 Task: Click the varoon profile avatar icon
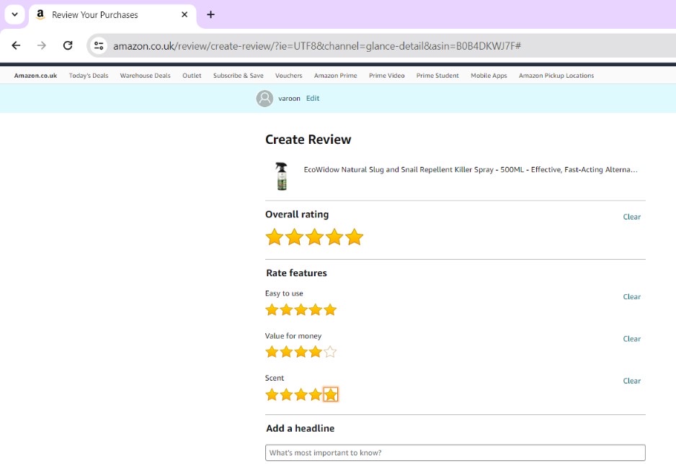[x=264, y=98]
